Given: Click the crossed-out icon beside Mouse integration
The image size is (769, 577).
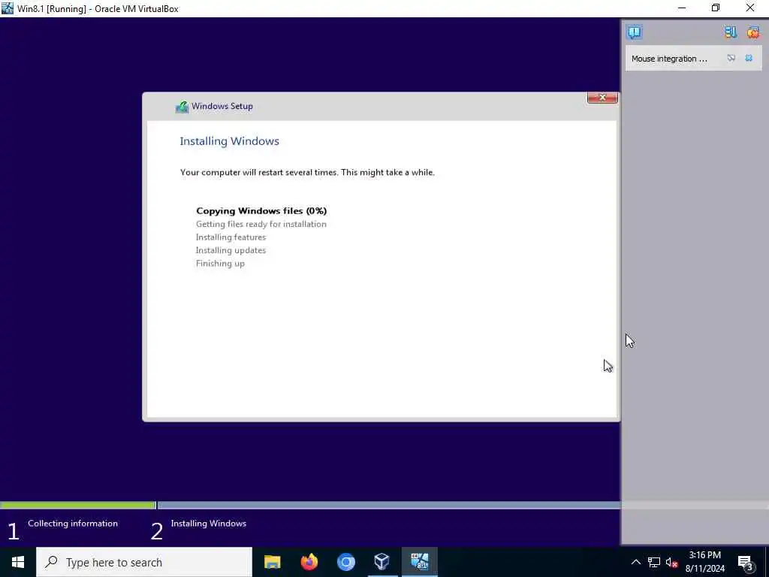Looking at the screenshot, I should coord(731,58).
